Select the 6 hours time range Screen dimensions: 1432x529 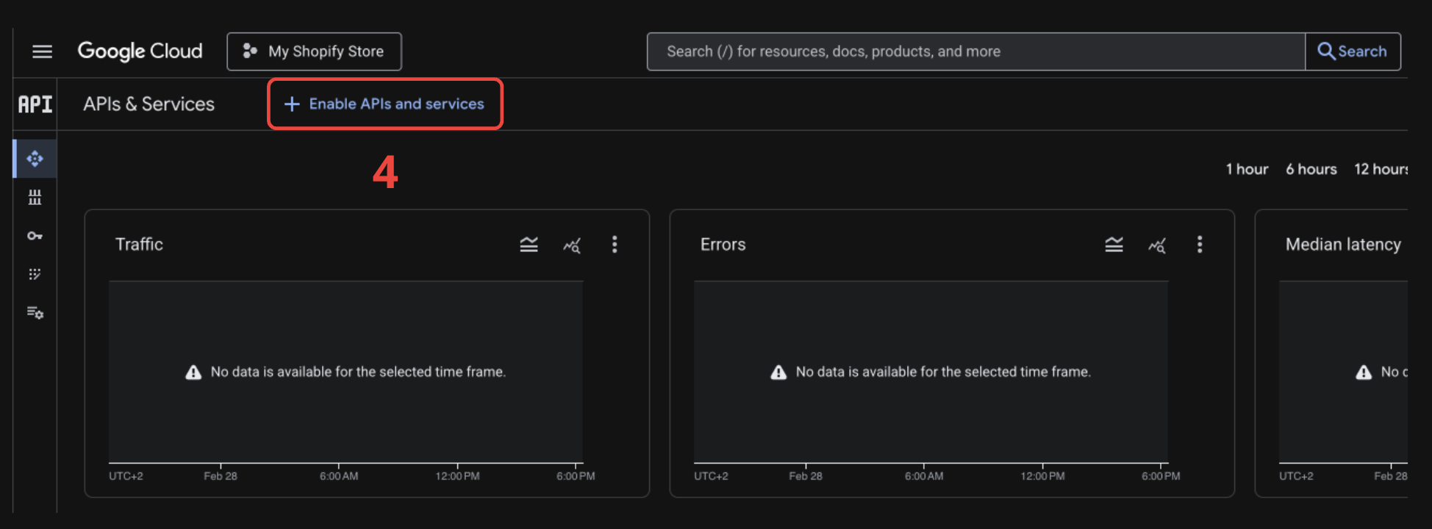pos(1311,170)
